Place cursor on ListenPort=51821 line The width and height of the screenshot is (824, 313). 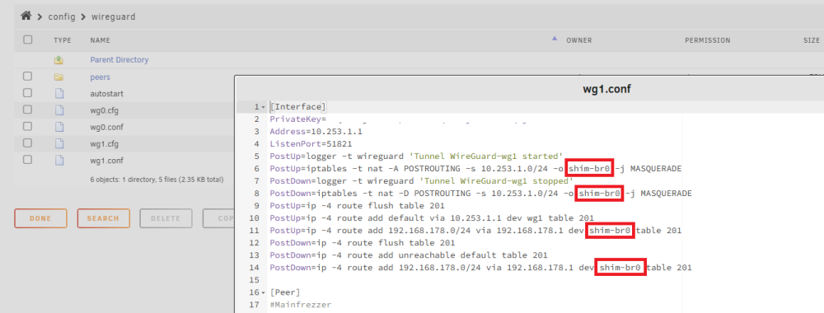pos(311,144)
